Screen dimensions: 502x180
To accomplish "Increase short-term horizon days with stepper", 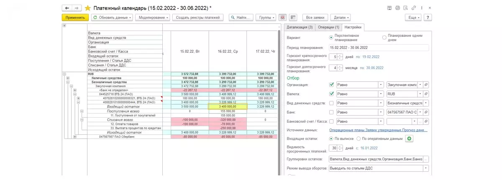I will click(x=340, y=56).
